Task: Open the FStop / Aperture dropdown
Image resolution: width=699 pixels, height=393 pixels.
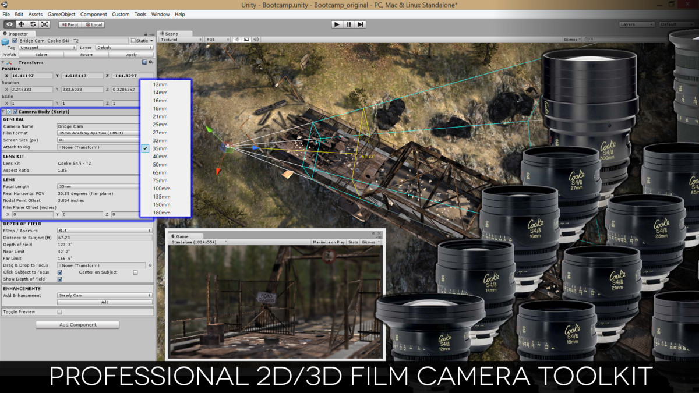Action: [x=105, y=231]
